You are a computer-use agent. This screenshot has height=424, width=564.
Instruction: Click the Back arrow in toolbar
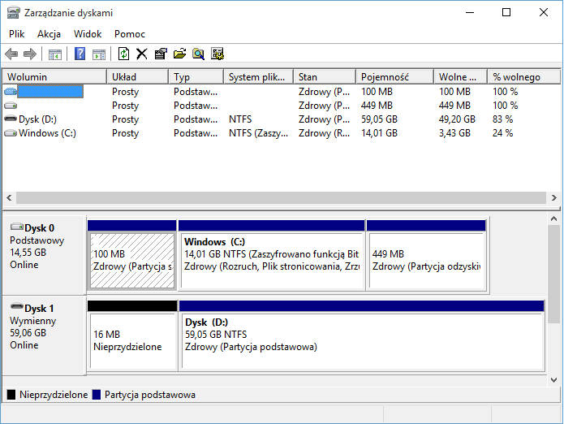[11, 54]
